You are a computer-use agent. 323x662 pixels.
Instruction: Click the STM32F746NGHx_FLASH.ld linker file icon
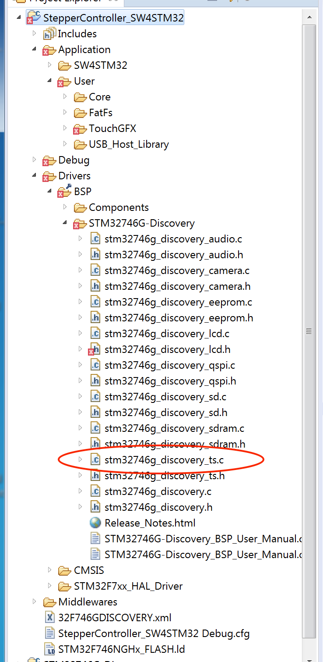tap(49, 649)
